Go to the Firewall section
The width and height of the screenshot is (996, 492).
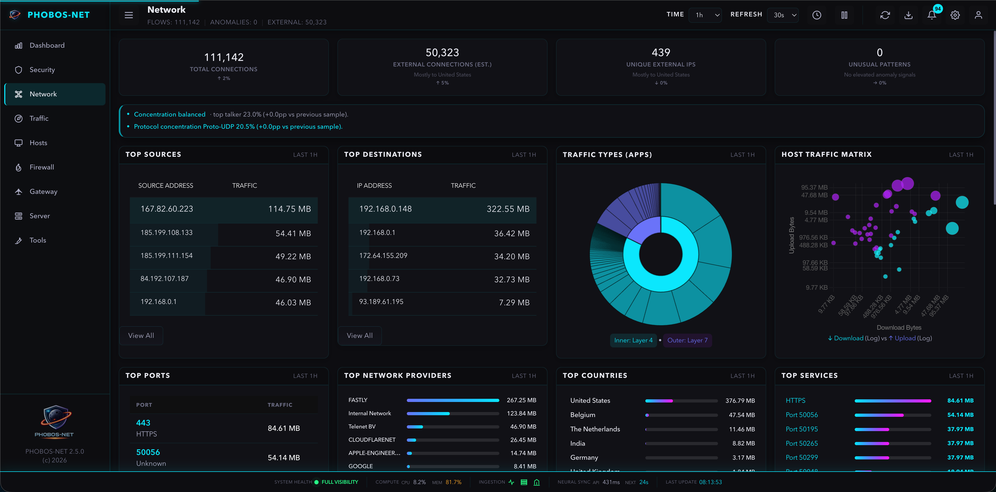pyautogui.click(x=42, y=167)
